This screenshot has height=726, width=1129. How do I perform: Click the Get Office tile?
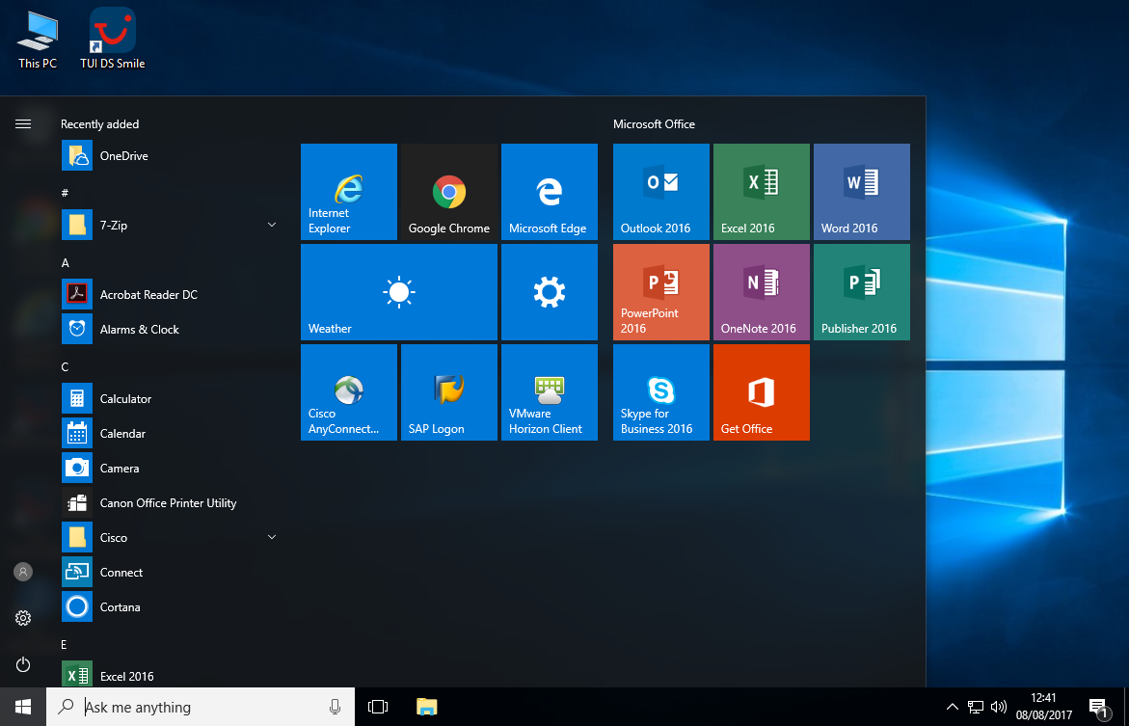click(761, 391)
